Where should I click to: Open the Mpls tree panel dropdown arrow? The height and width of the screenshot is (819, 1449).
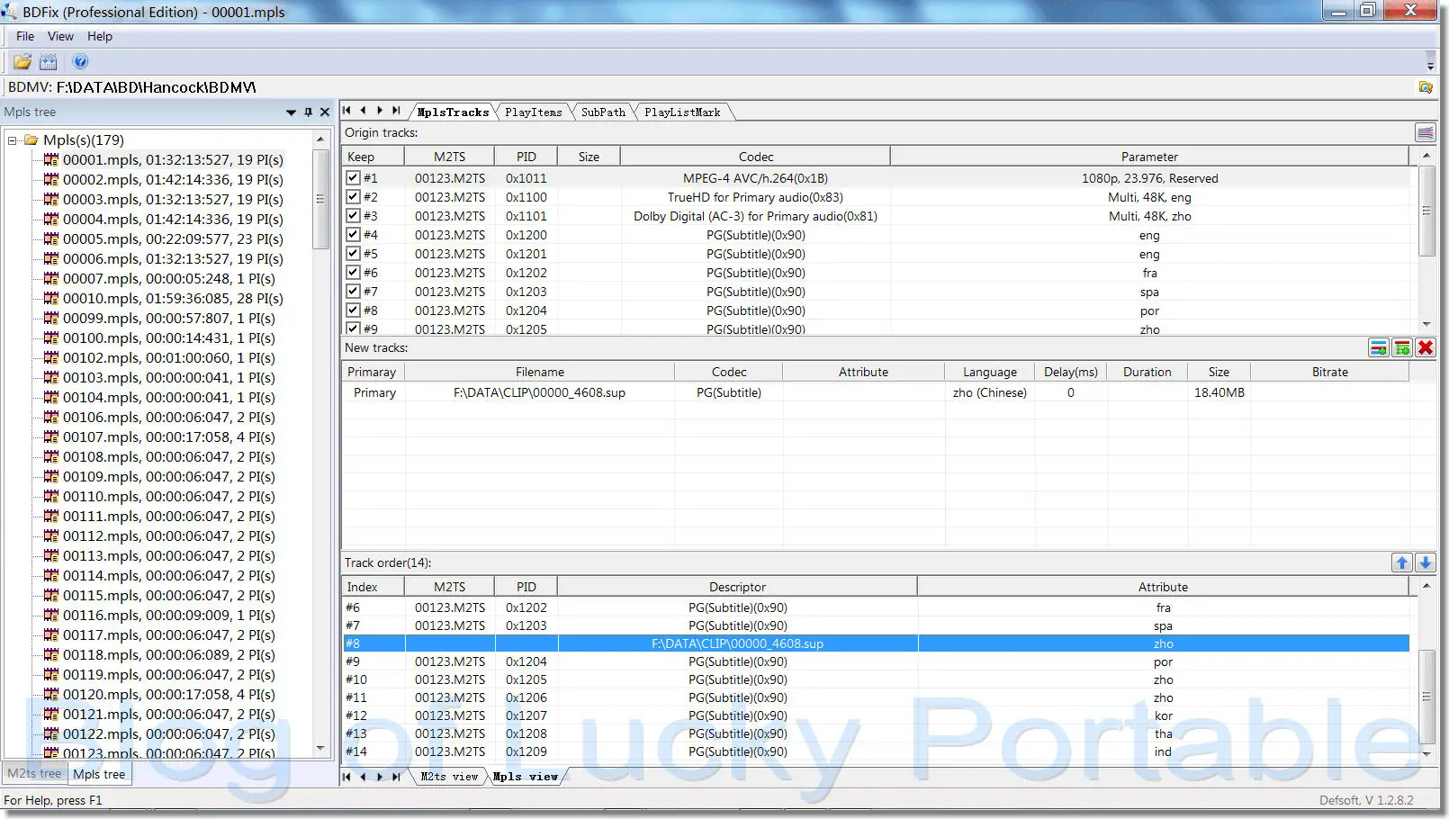click(291, 112)
